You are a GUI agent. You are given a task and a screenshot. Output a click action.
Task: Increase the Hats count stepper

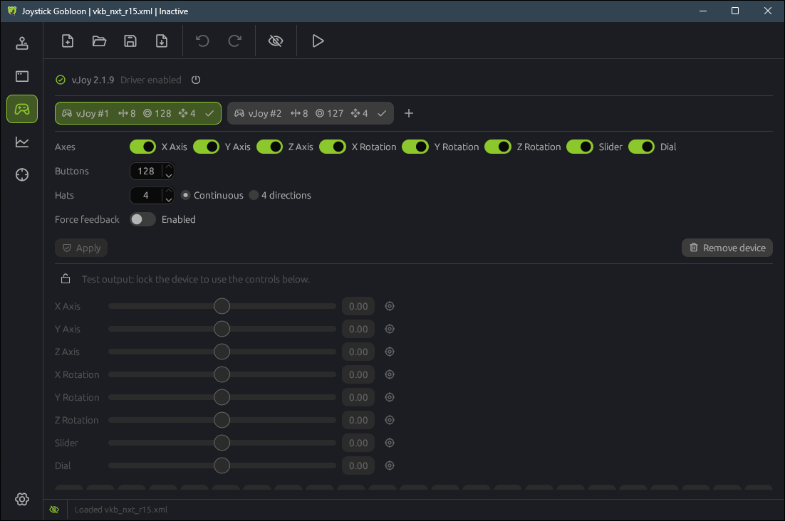169,191
